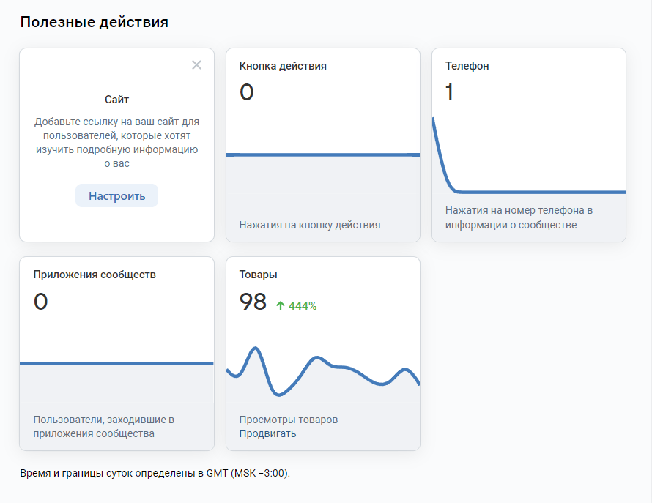Image resolution: width=652 pixels, height=503 pixels.
Task: Click the Приложения сообществ chart line
Action: pos(116,363)
